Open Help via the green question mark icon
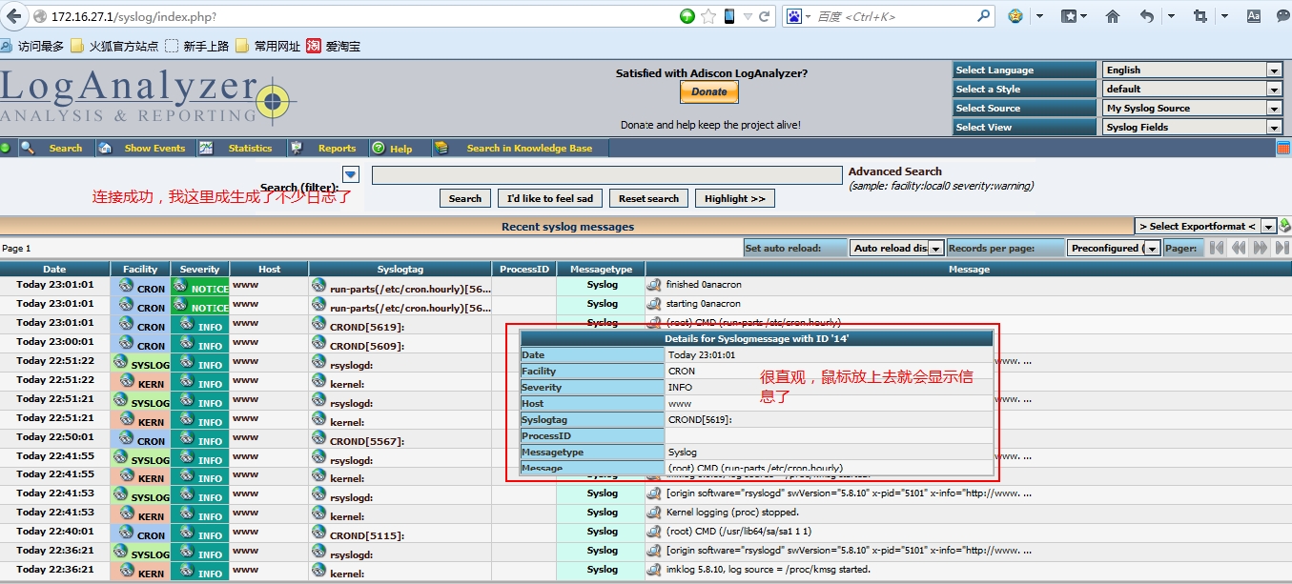 tap(379, 148)
